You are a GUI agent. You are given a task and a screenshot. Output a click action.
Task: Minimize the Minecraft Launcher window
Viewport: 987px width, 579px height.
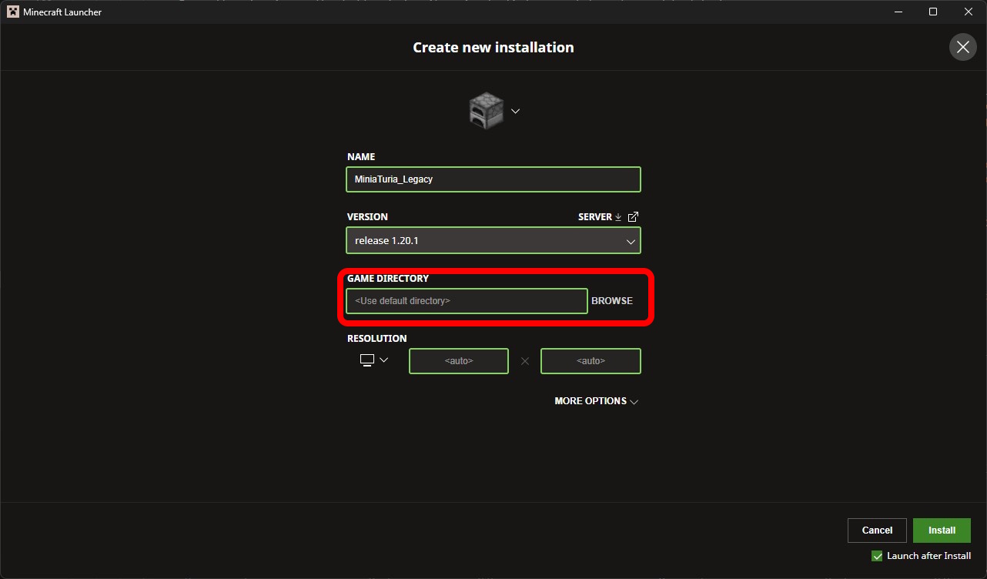[898, 12]
